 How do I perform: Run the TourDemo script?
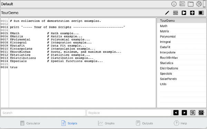184,13
